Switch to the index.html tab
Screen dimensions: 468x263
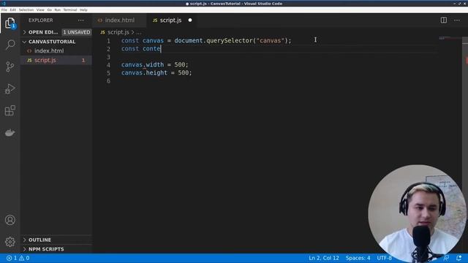(119, 20)
